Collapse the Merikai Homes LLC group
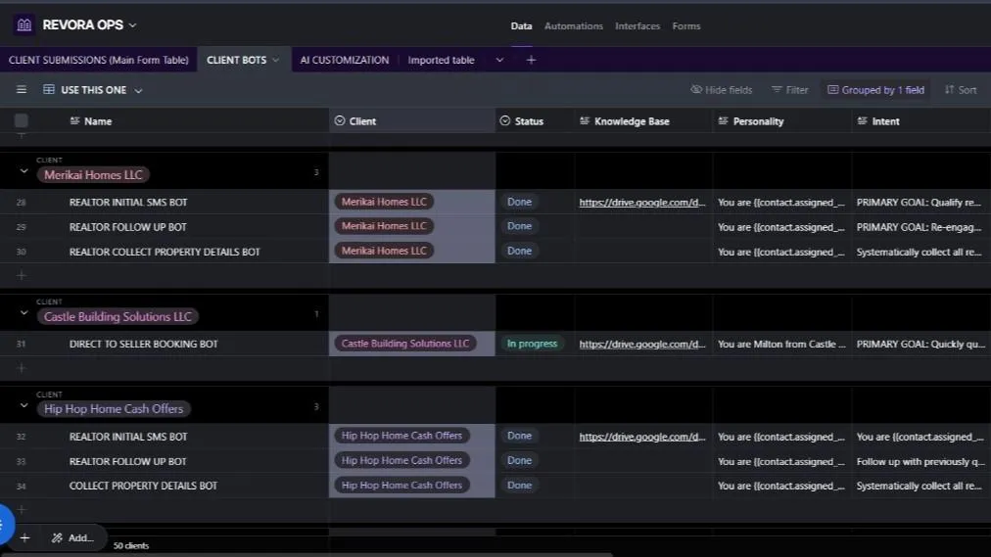 point(24,171)
